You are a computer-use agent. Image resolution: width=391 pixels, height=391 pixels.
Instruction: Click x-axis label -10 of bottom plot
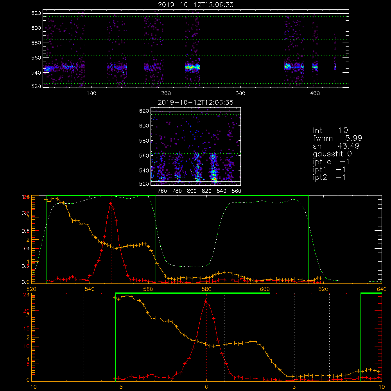click(x=31, y=387)
